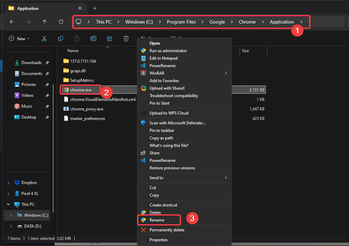The height and width of the screenshot is (246, 349).
Task: Click the PC monitor icon in address bar
Action: click(x=78, y=21)
